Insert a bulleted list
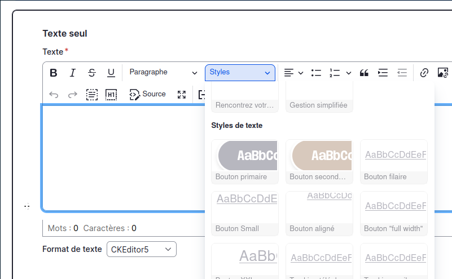This screenshot has height=279, width=452. click(x=316, y=73)
